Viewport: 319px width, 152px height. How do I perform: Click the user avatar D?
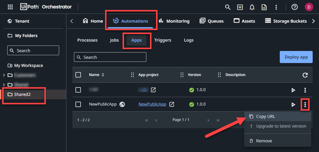coord(308,7)
